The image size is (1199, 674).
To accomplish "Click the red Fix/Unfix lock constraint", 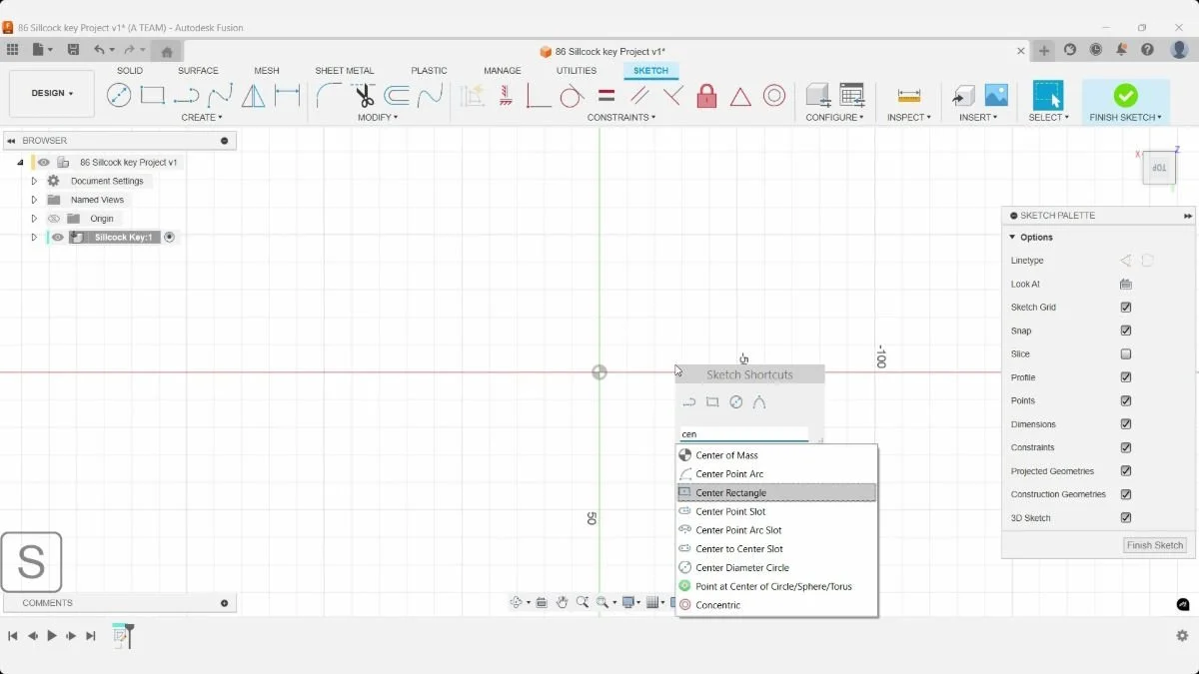I will [706, 96].
